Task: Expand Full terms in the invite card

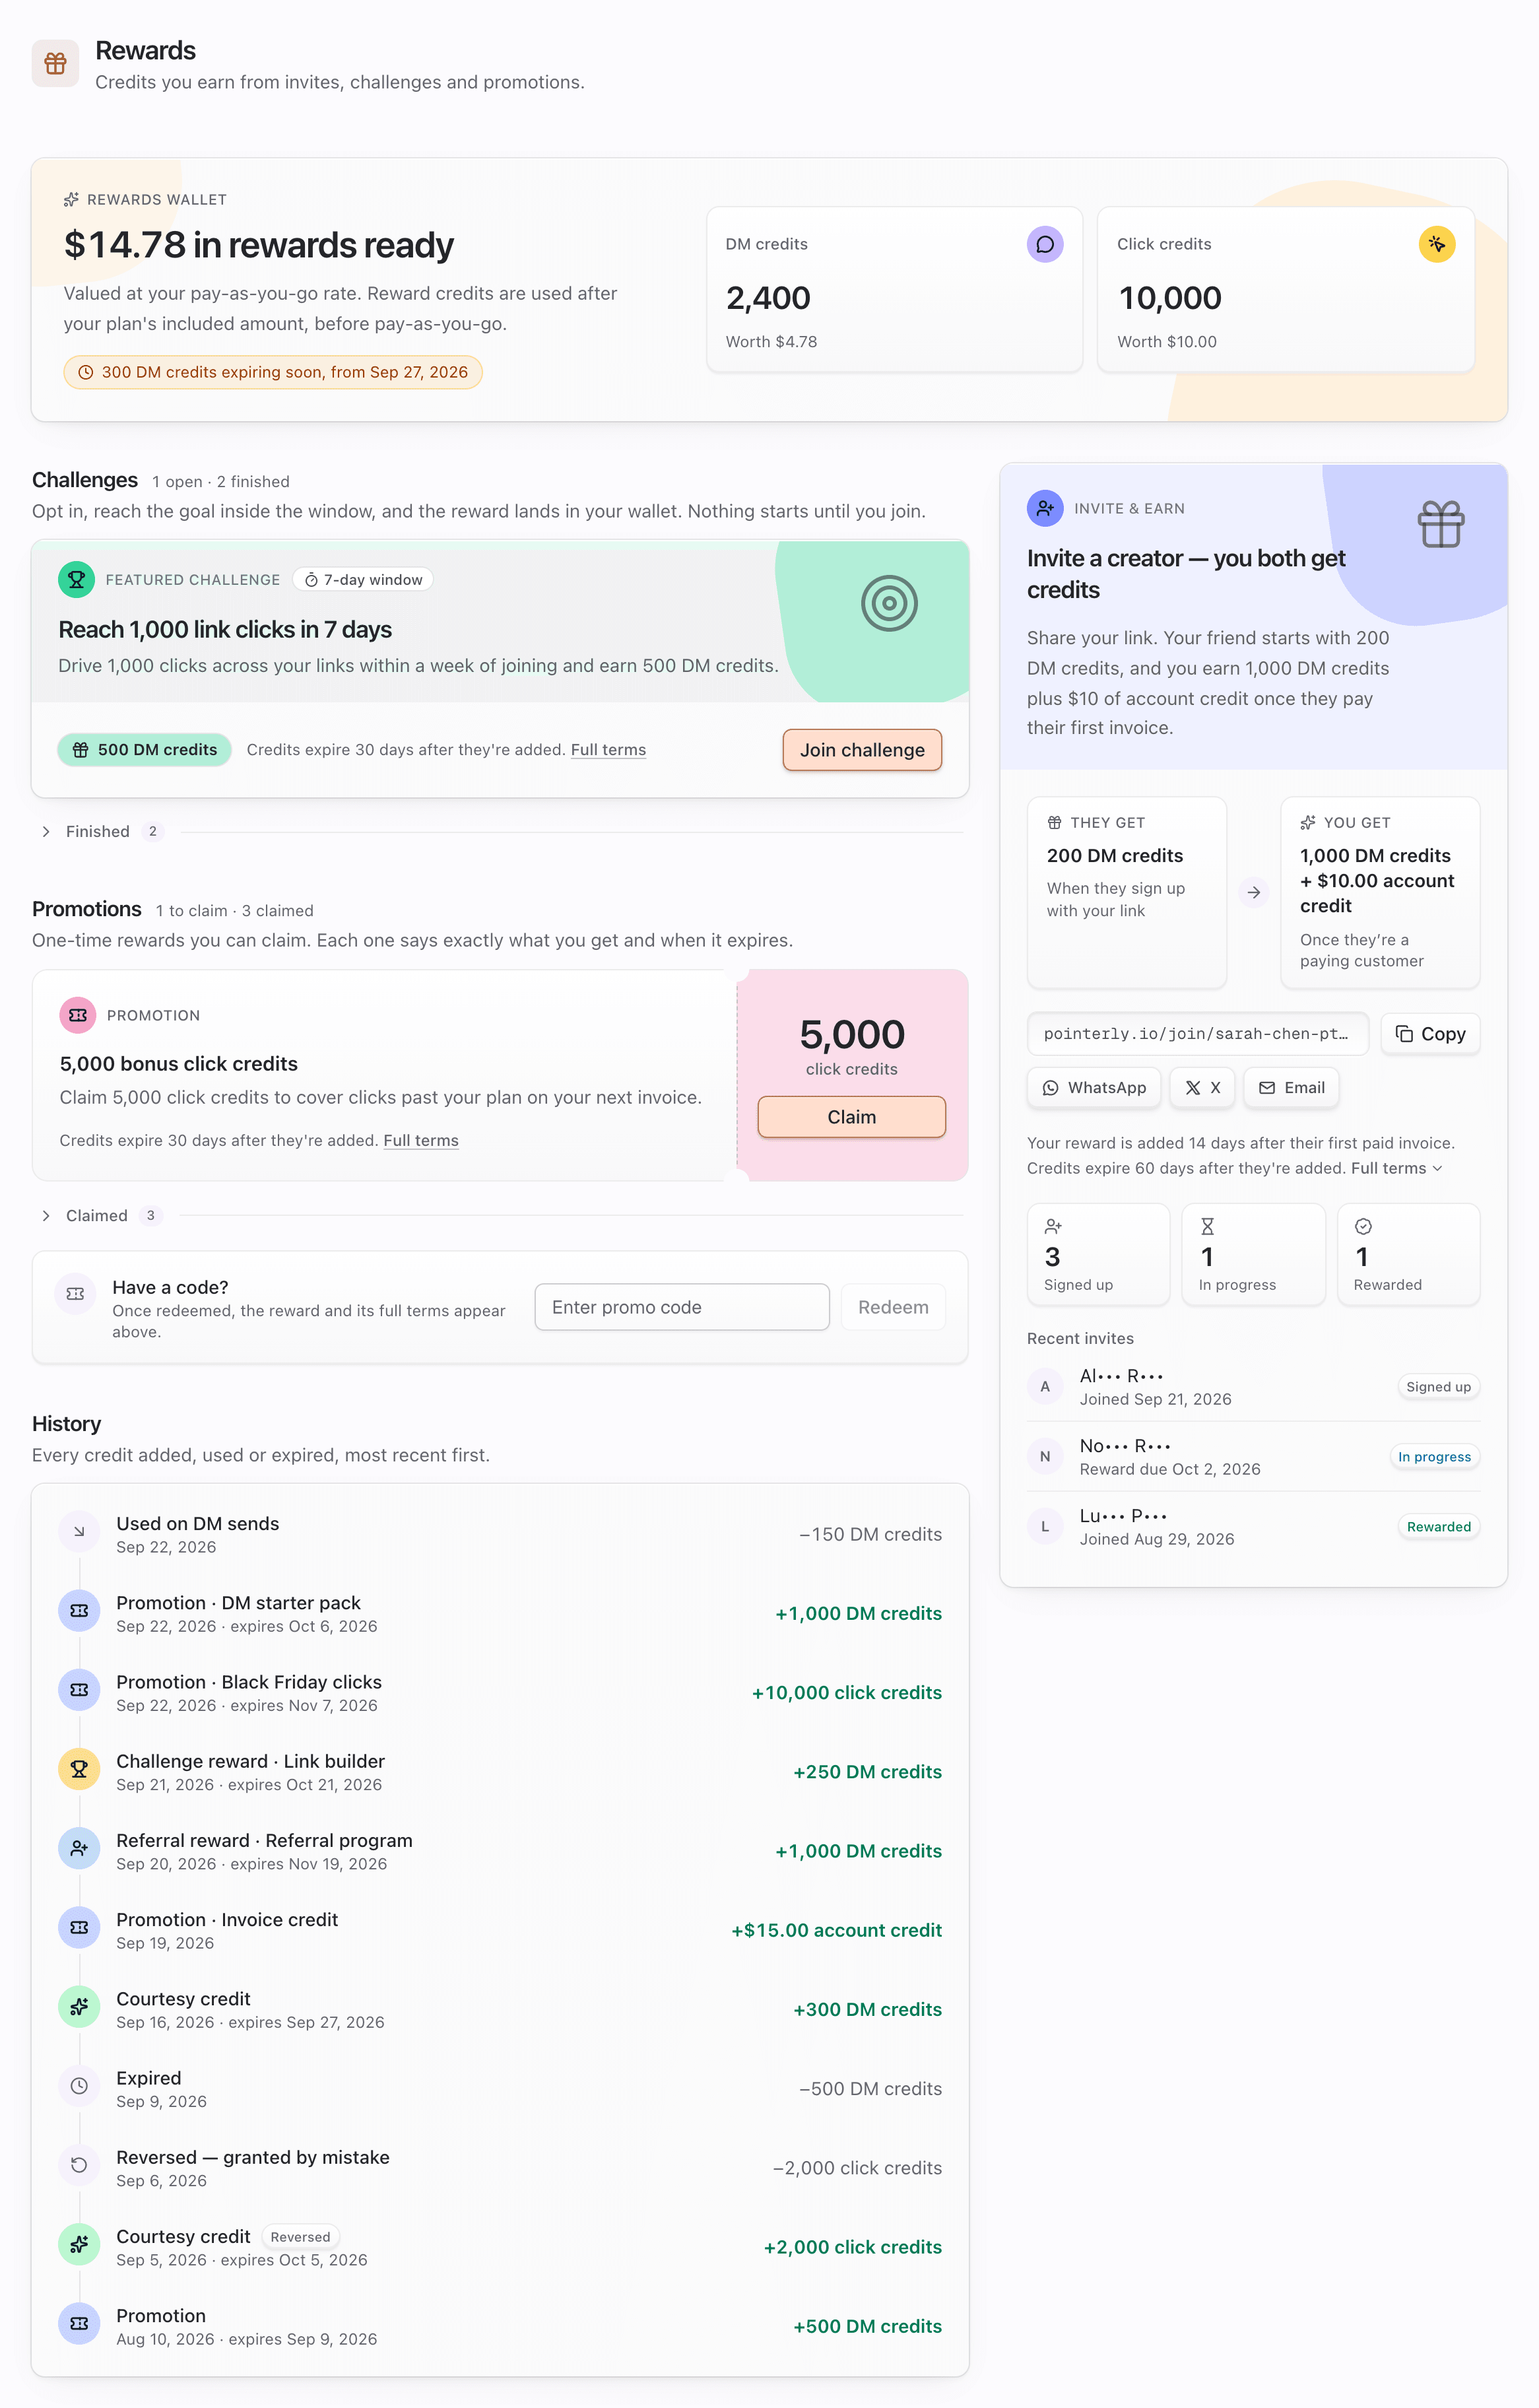Action: click(1396, 1168)
